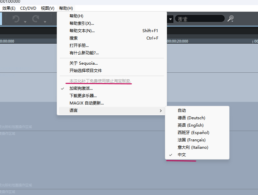Open the CD/DVD menu
This screenshot has height=195, width=258.
coord(28,8)
